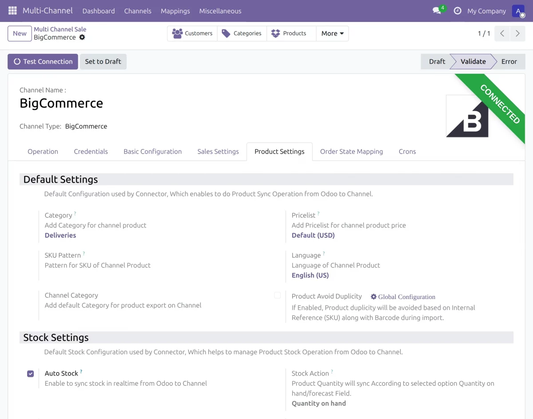Open Pricelist field Default (USD)
Viewport: 533px width, 419px height.
click(313, 235)
